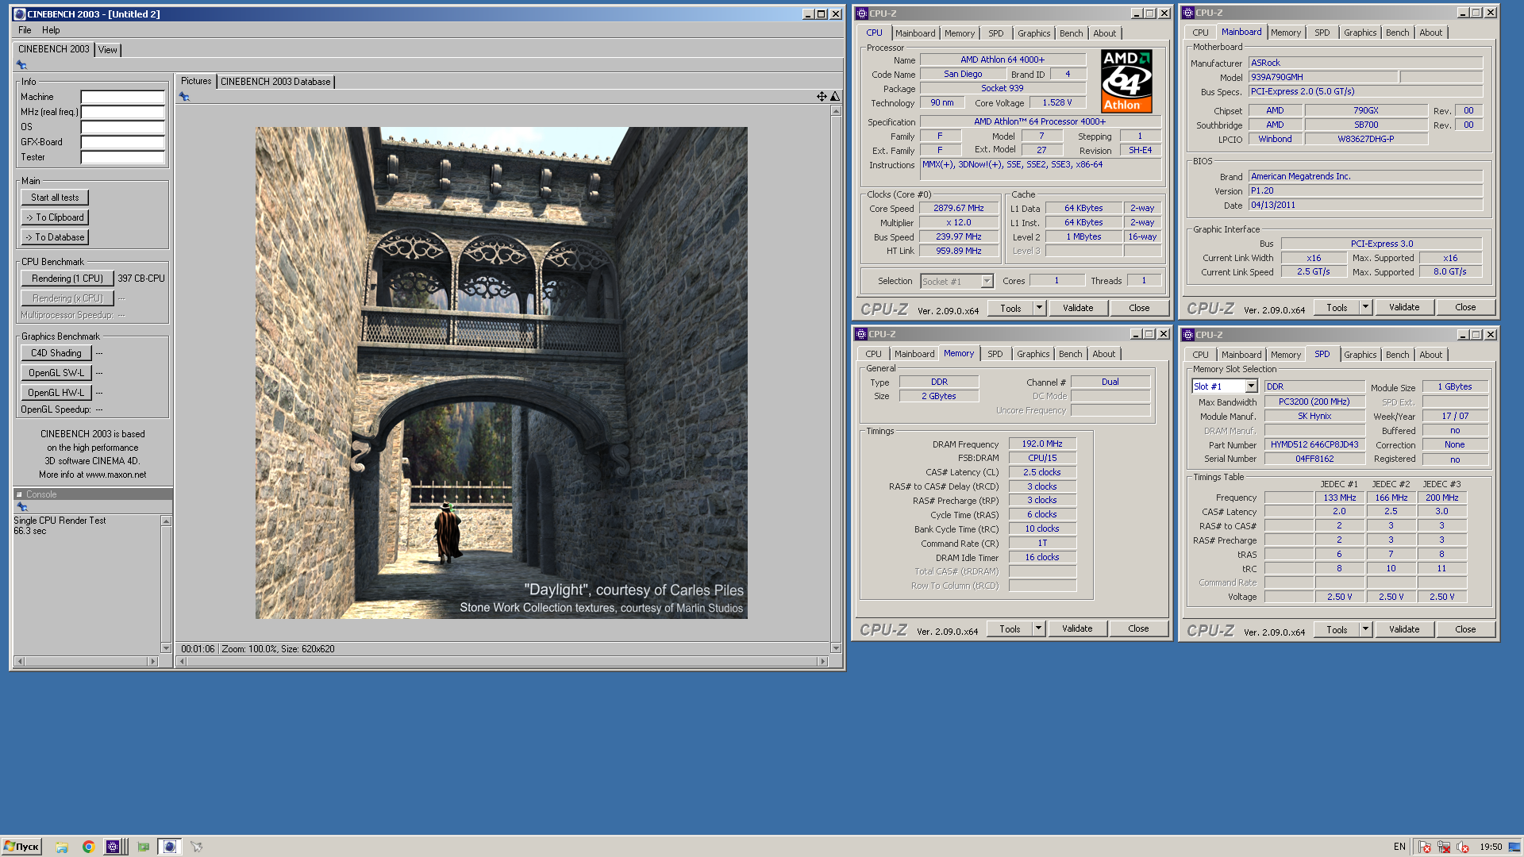Select the CINEBENCH 2003 tab
Viewport: 1524px width, 857px height.
[x=54, y=49]
